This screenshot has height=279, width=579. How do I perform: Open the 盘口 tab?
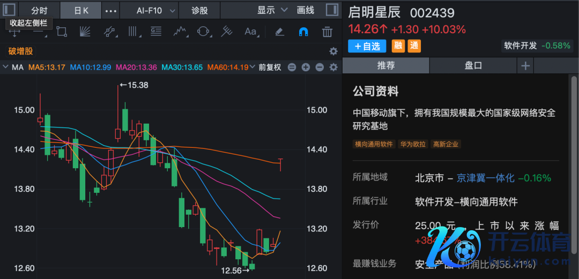pos(473,65)
